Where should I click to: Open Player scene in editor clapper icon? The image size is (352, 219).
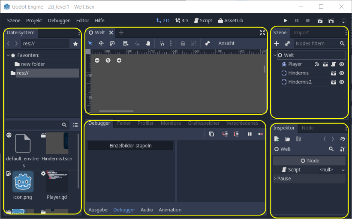pyautogui.click(x=325, y=64)
